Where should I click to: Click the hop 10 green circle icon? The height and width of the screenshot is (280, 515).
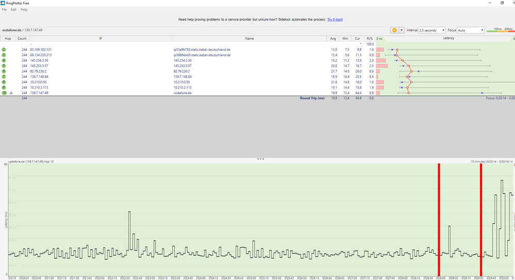click(x=4, y=93)
